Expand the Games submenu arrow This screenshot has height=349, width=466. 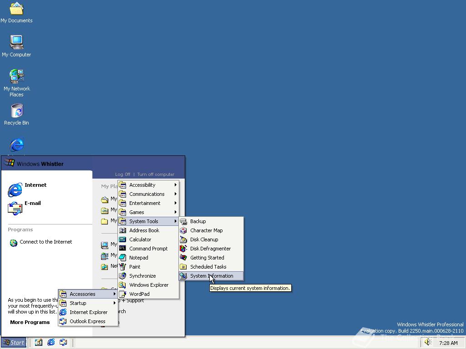(x=176, y=212)
